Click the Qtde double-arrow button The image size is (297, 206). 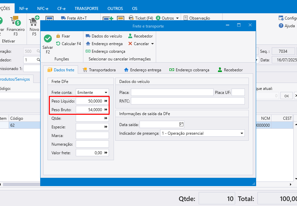pos(106,118)
